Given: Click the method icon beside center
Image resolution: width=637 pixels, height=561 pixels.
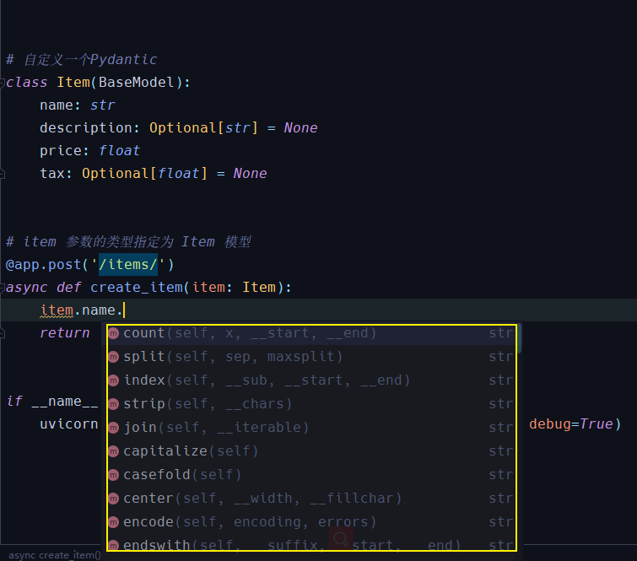Looking at the screenshot, I should click(114, 499).
